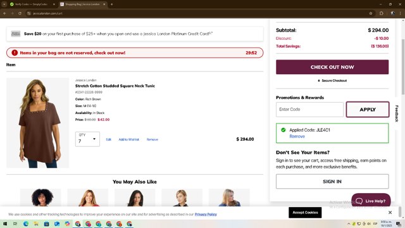Click Add to Wishlist for the tunic
This screenshot has height=228, width=405.
(128, 139)
